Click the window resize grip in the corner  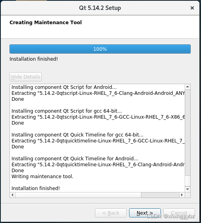[197, 219]
